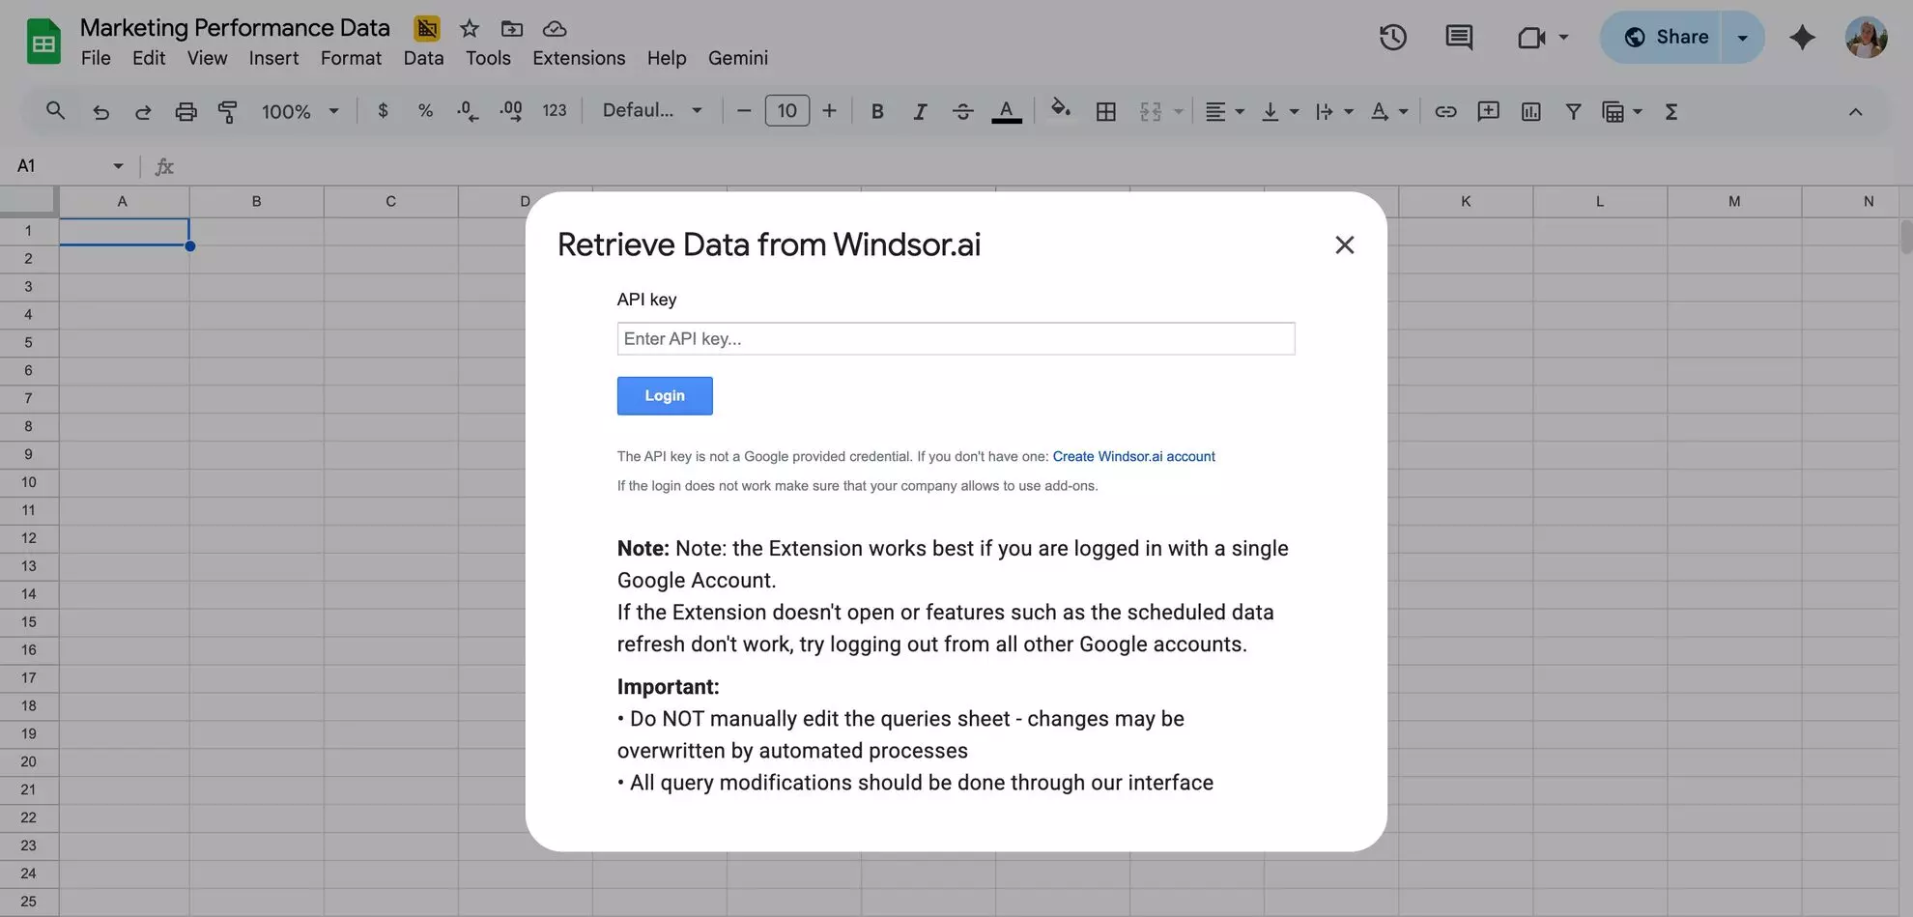Click the functions sigma icon
Viewport: 1913px width, 917px height.
point(1671,111)
